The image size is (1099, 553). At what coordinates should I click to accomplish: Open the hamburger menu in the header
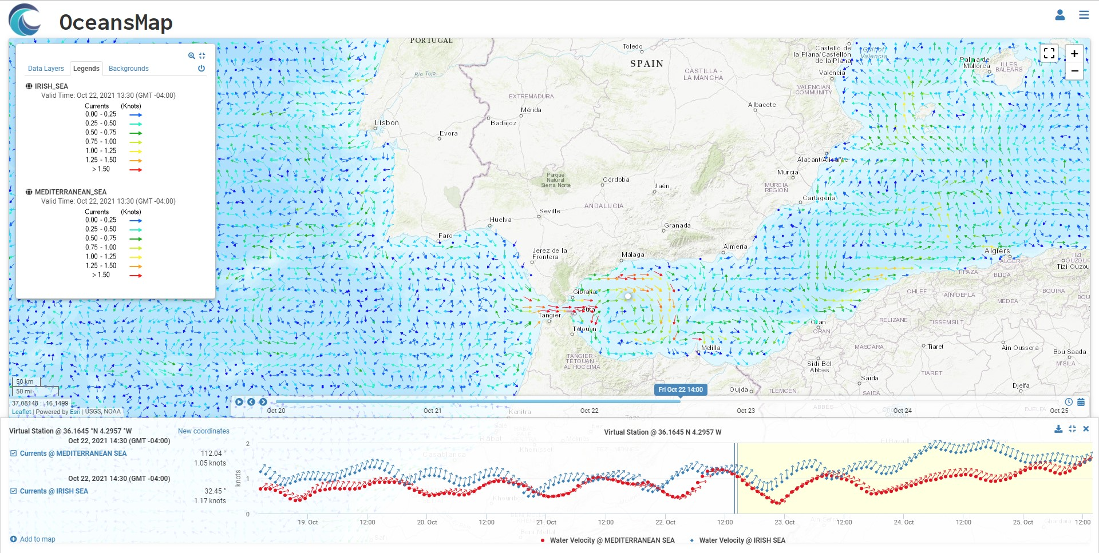pyautogui.click(x=1084, y=15)
